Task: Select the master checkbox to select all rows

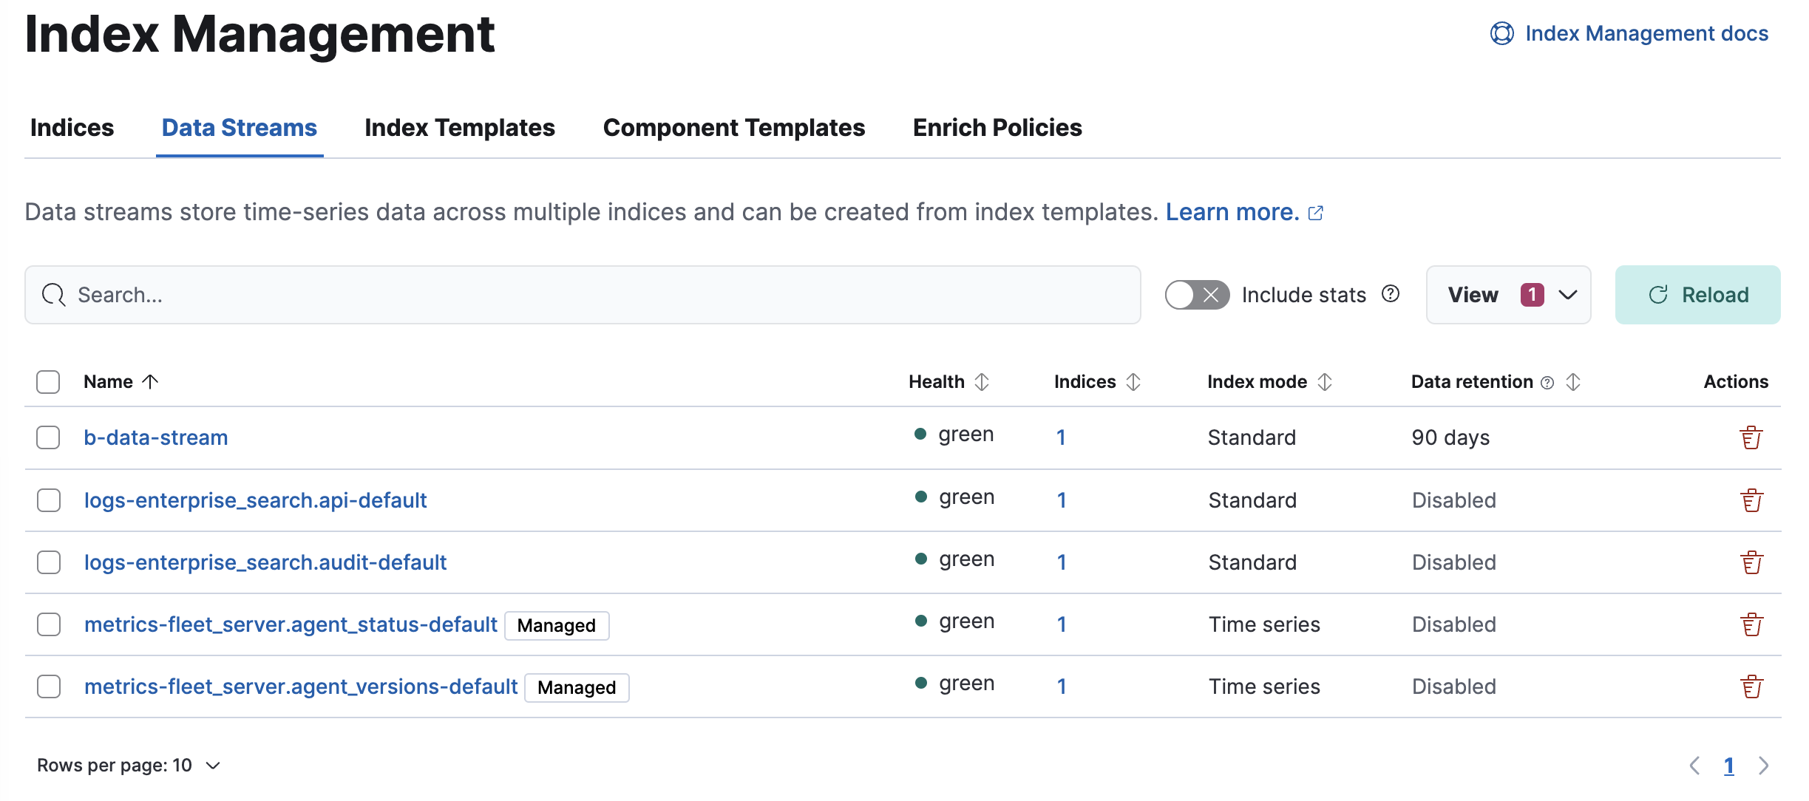Action: click(49, 381)
